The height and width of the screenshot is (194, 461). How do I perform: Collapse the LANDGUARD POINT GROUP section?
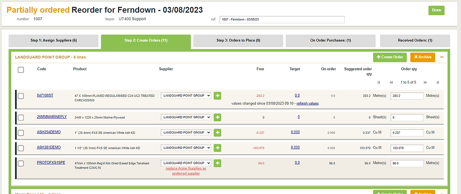(442, 57)
